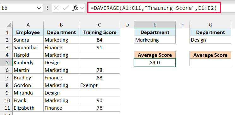The image size is (235, 115).
Task: Select row 8 header
Action: 6,85
